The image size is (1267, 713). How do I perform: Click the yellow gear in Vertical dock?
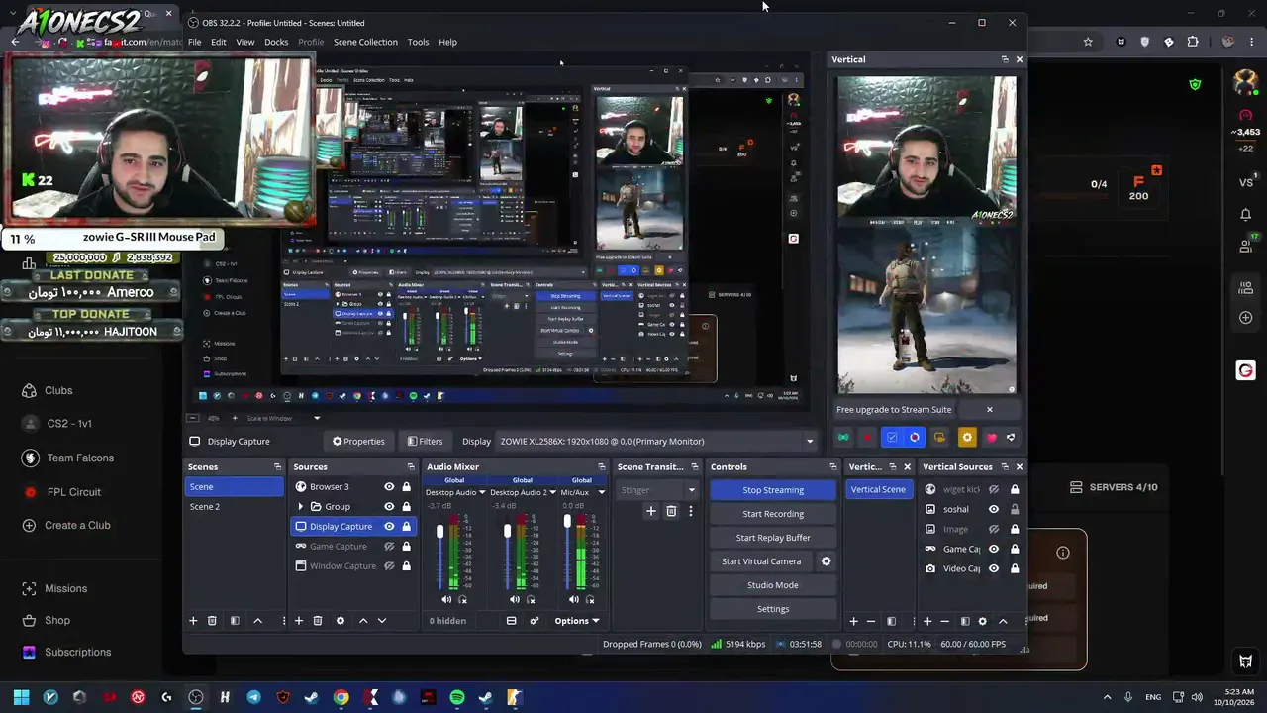pyautogui.click(x=967, y=438)
